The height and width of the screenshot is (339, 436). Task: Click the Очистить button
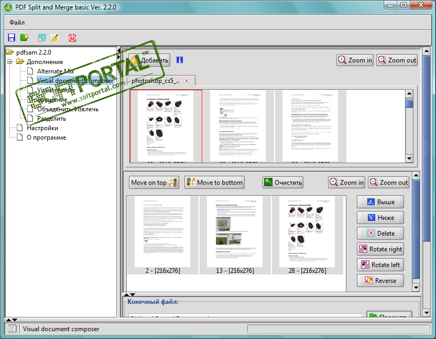283,183
